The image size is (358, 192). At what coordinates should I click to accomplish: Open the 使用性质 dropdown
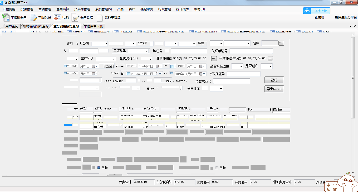[x=221, y=89]
